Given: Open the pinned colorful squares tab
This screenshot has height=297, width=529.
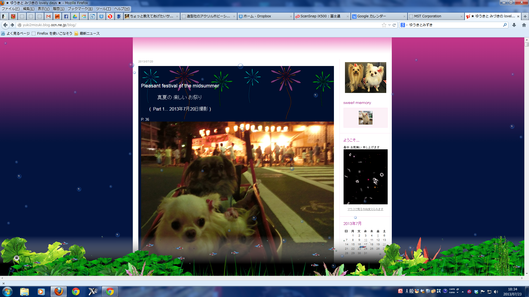Looking at the screenshot, I should pos(84,16).
